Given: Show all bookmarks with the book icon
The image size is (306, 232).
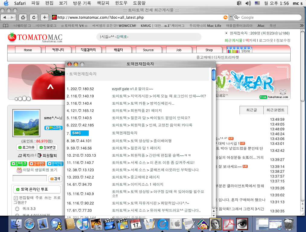Looking at the screenshot, I should [x=5, y=26].
